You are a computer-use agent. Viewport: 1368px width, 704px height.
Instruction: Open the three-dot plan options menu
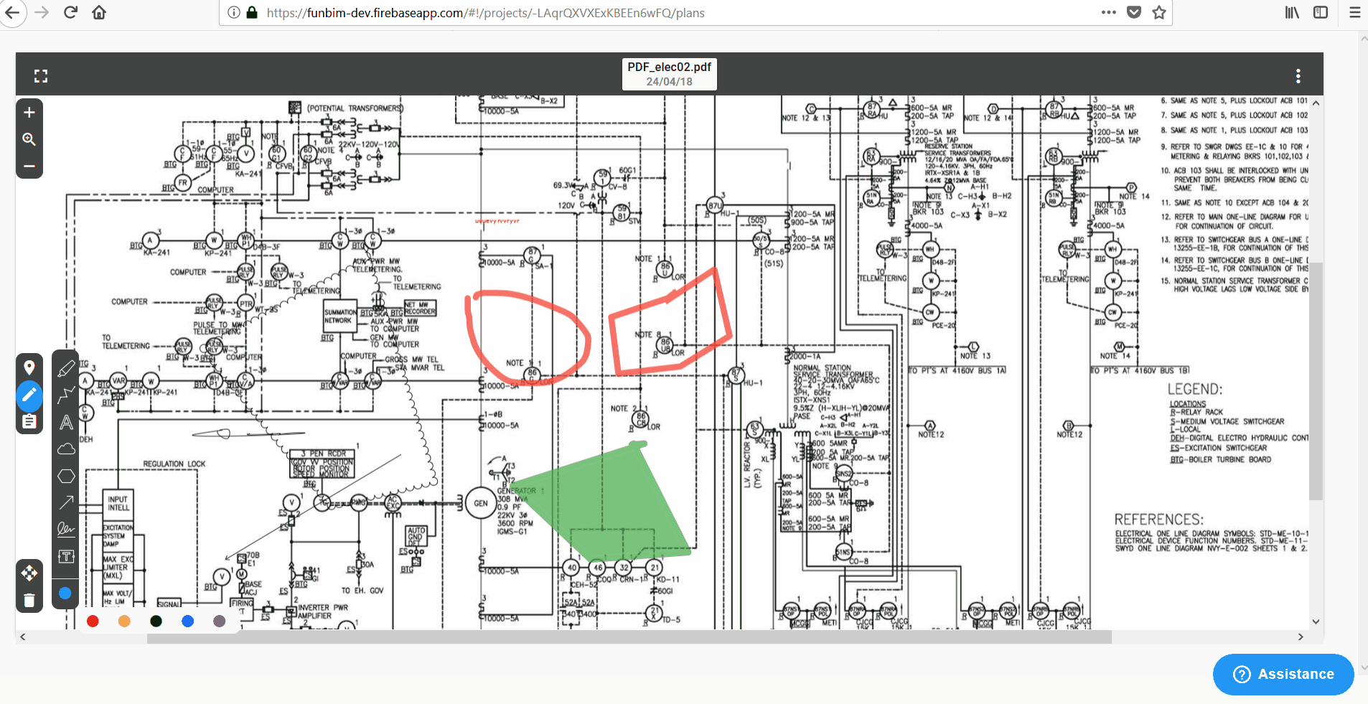click(1298, 76)
